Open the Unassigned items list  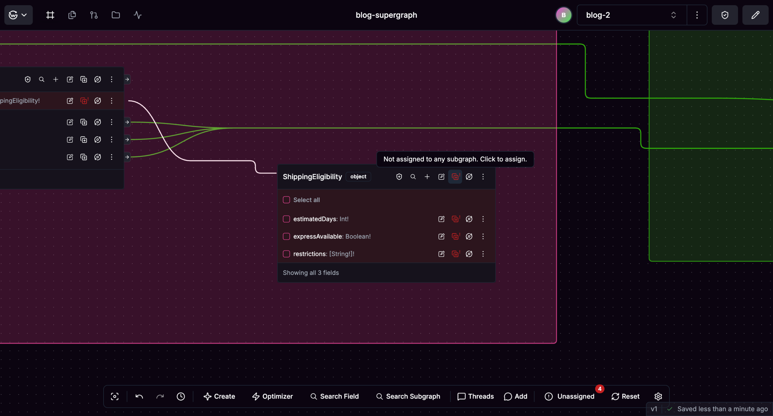coord(569,396)
